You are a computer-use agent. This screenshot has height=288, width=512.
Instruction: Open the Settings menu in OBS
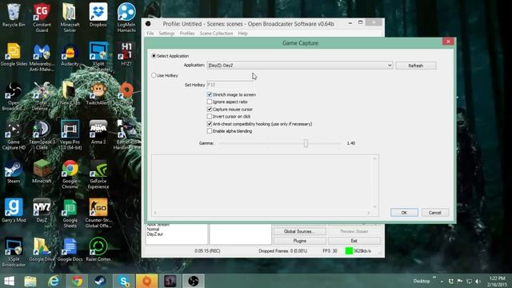pyautogui.click(x=166, y=34)
